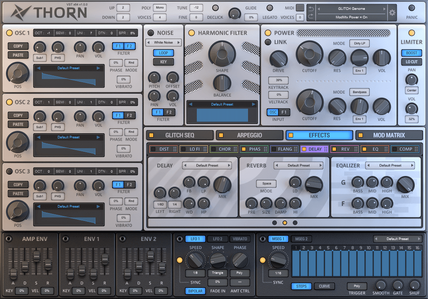
Task: Click the MSEG SMOOTH knob
Action: click(381, 285)
